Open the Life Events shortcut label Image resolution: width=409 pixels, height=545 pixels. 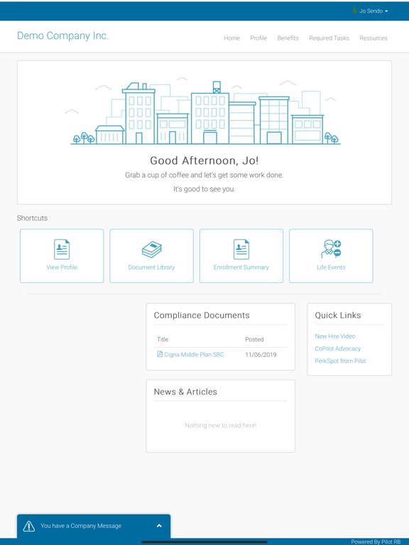pos(331,268)
